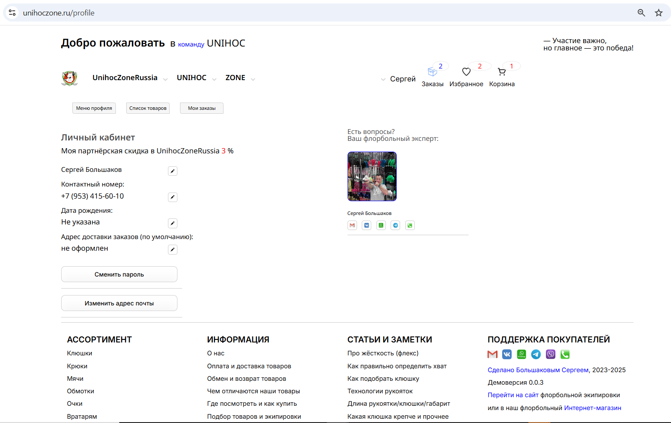Image resolution: width=671 pixels, height=423 pixels.
Task: Open Viber icon in Поддержка покупателей
Action: click(x=551, y=355)
